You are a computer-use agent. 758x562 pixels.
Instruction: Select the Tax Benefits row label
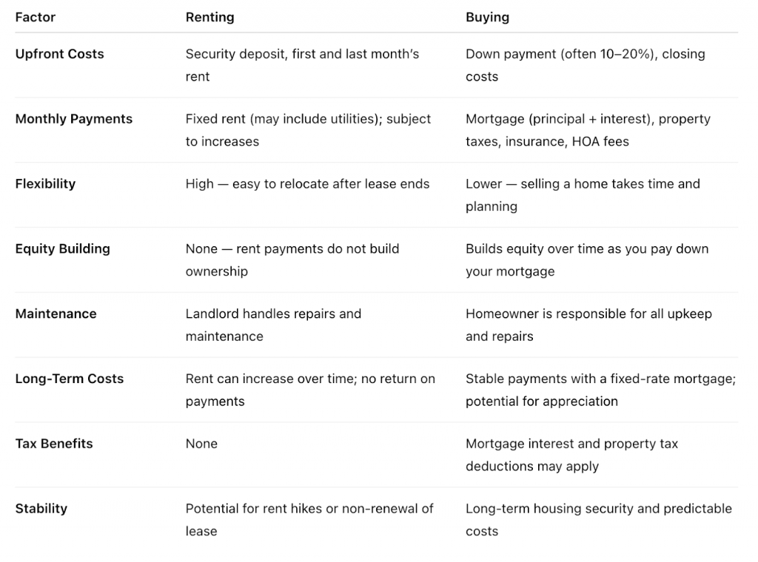(53, 444)
